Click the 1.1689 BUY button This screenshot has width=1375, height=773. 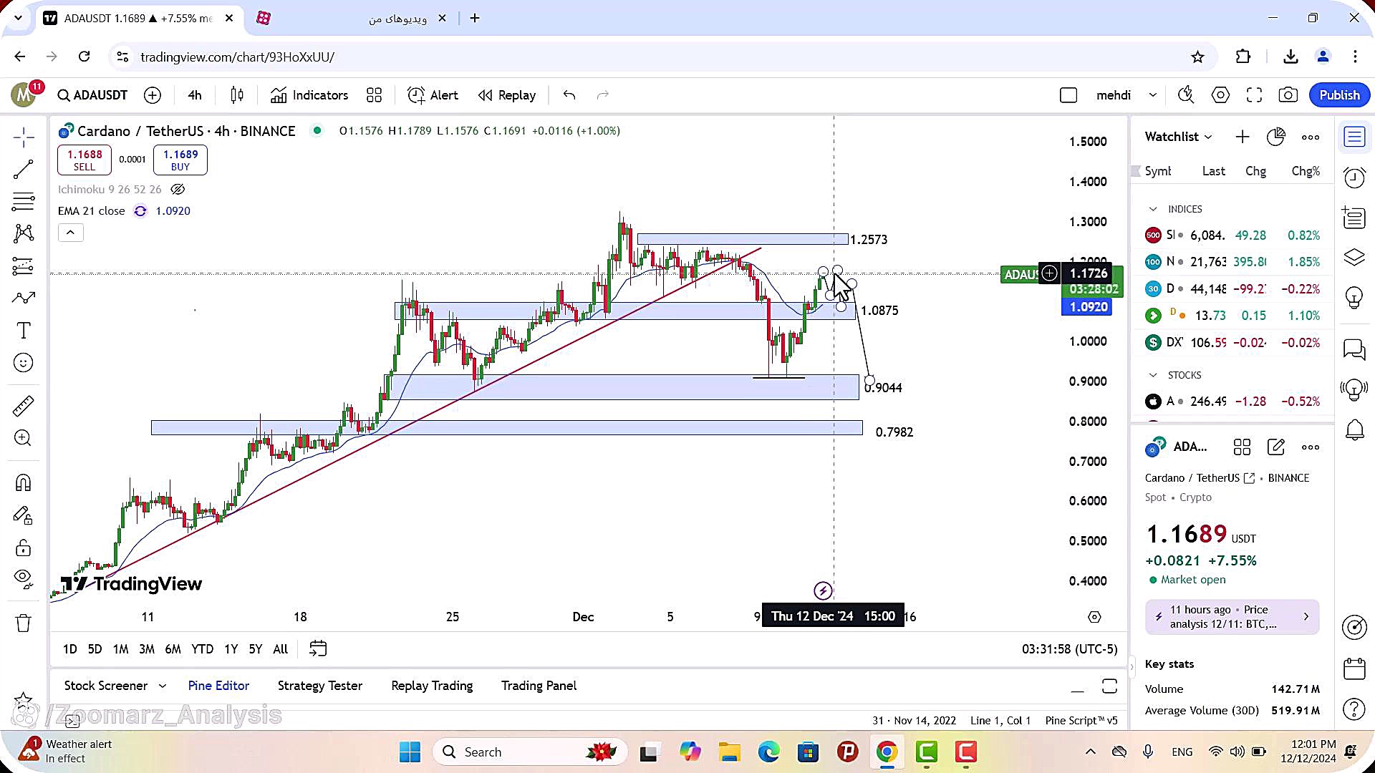[x=180, y=160]
